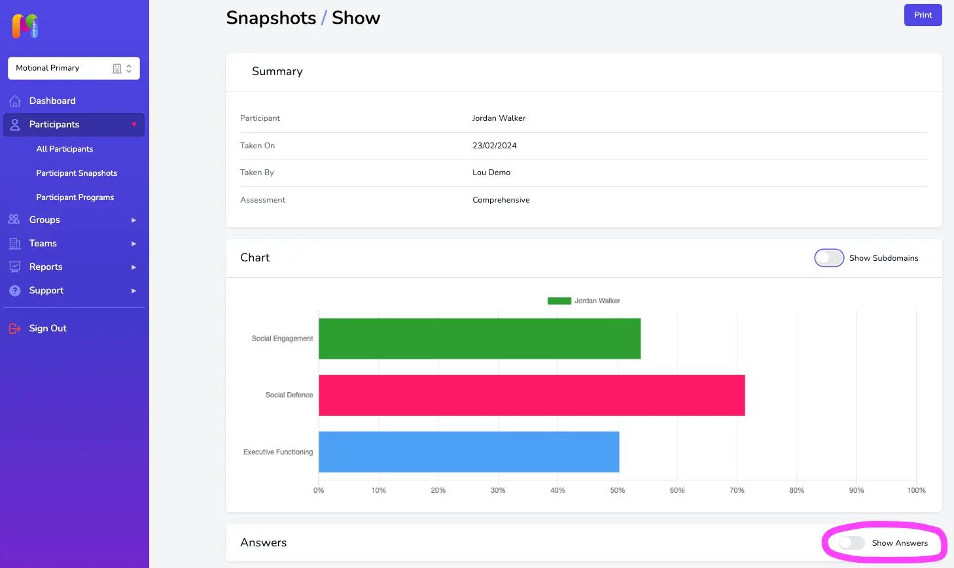The width and height of the screenshot is (954, 568).
Task: Click the Chart section heading
Action: (x=255, y=258)
